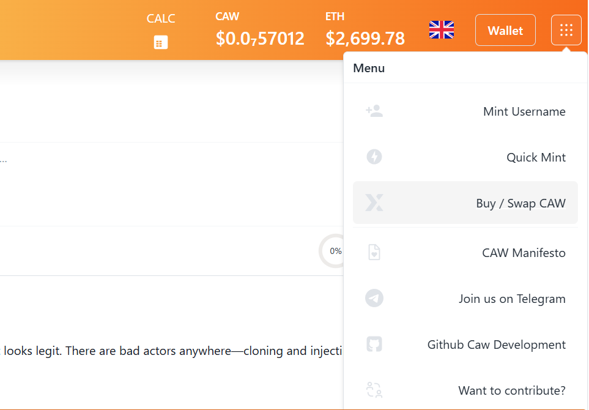Screen dimensions: 589x410
Task: Choose Quick Mint from the menu
Action: (465, 157)
